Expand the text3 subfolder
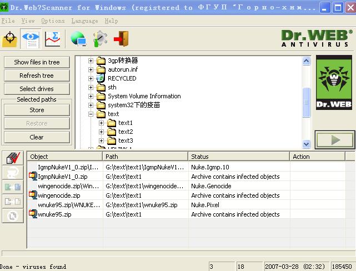Image resolution: width=356 pixels, height=271 pixels. [x=101, y=140]
